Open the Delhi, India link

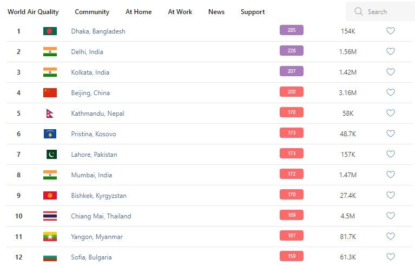[87, 52]
